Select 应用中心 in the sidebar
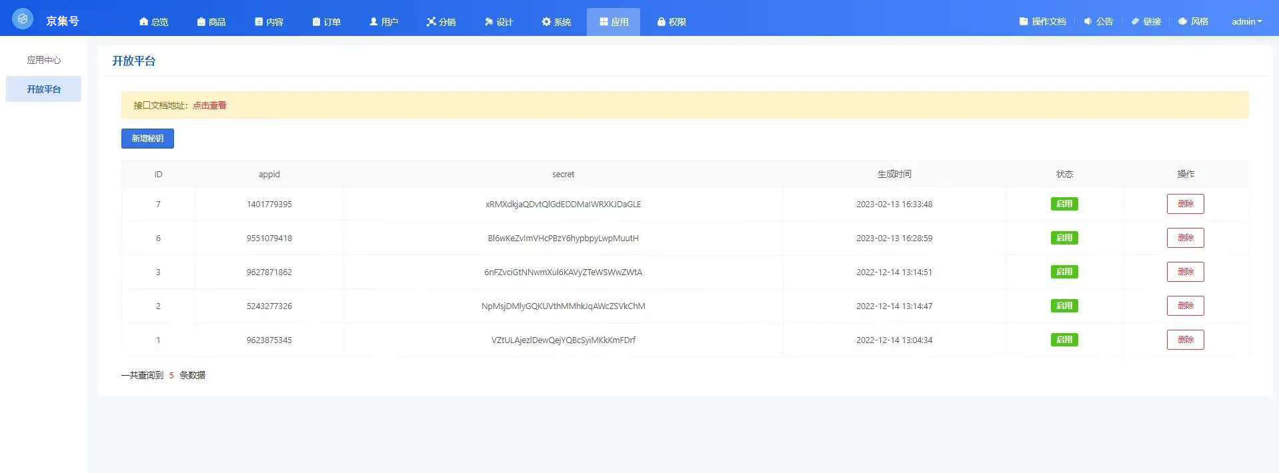1279x473 pixels. (x=43, y=60)
